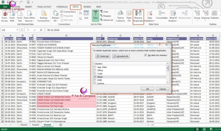Click Cancel in Remove Duplicates dialog
The width and height of the screenshot is (221, 131).
[x=163, y=89]
